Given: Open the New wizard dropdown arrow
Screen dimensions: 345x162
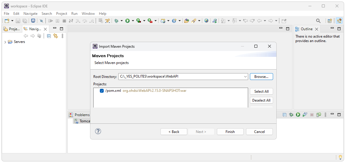Looking at the screenshot, I should (x=12, y=21).
